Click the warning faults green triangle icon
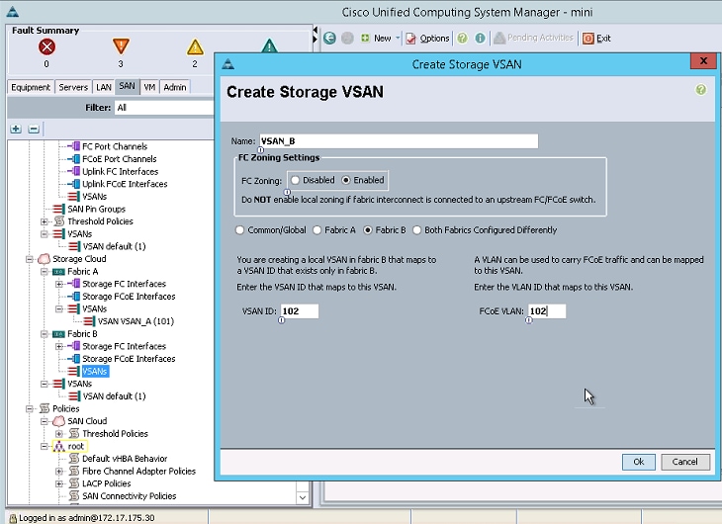The image size is (722, 524). [x=269, y=46]
